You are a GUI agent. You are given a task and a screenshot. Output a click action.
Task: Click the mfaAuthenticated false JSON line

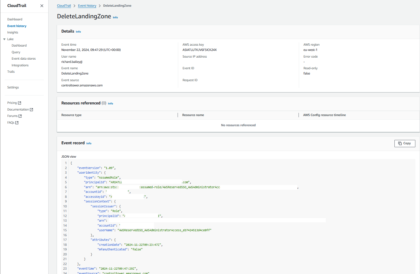(120, 250)
